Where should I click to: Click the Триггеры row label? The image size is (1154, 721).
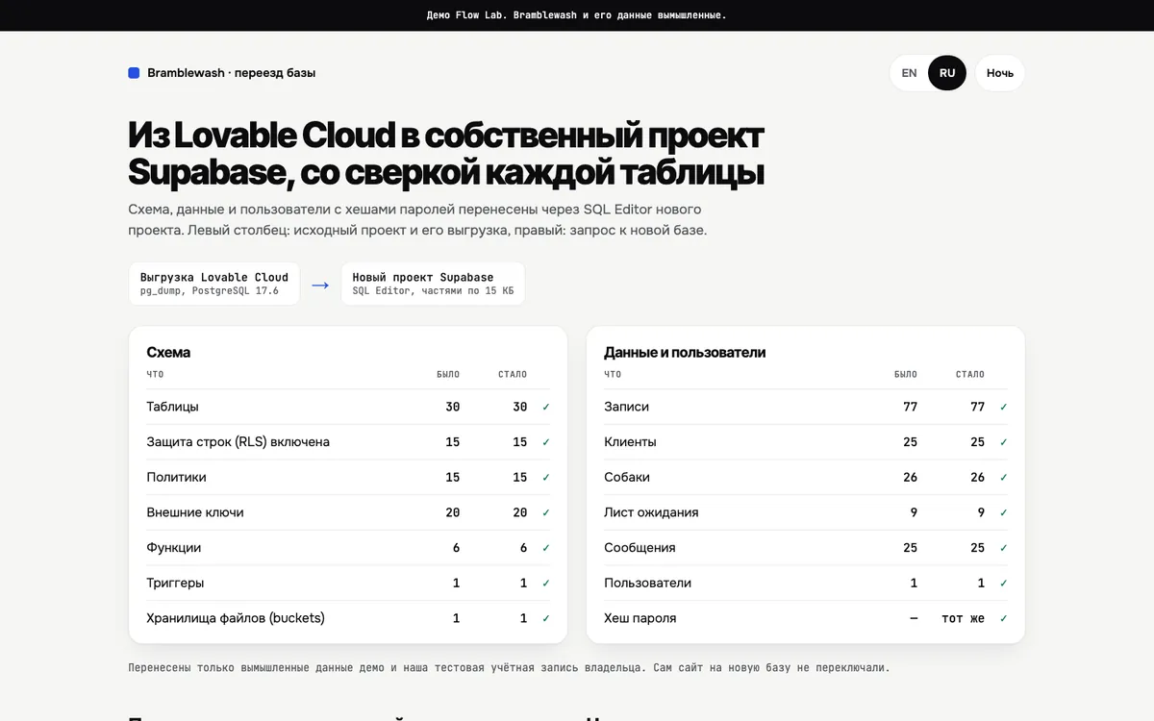[x=175, y=583]
